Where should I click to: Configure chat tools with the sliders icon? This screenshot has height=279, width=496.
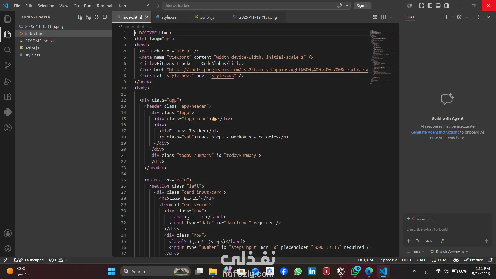click(x=442, y=241)
